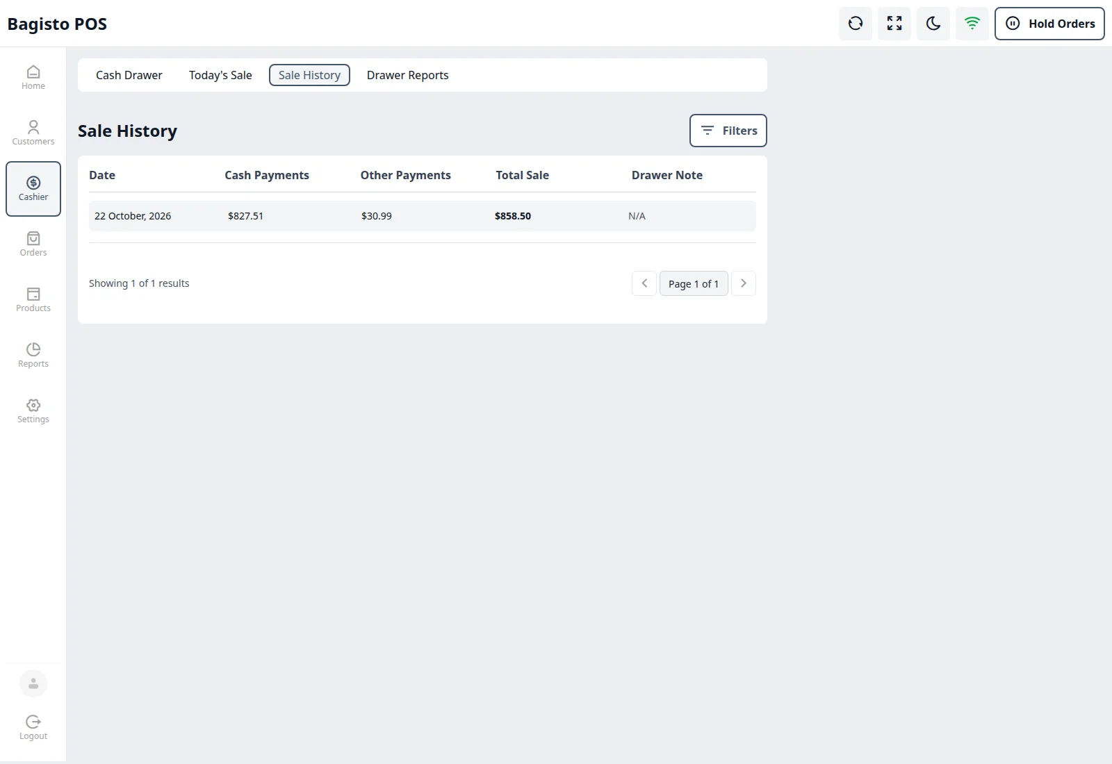The image size is (1112, 764).
Task: Switch to the Cash Drawer tab
Action: (129, 75)
